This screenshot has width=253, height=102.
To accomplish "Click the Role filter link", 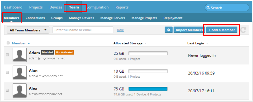I will 120,30.
